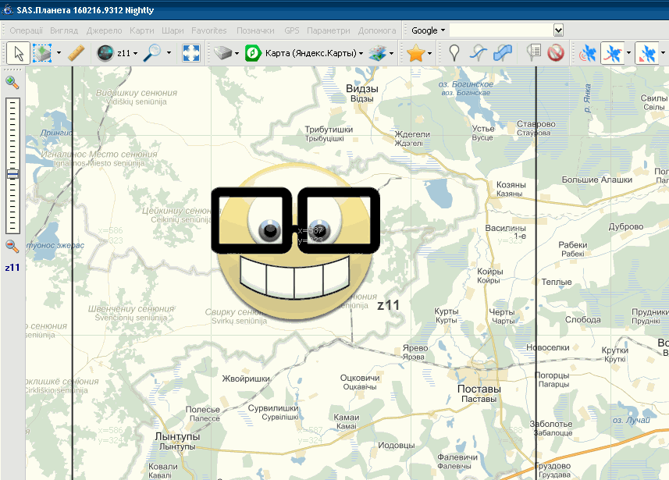Click the ruler distance measurement tool
This screenshot has height=480, width=669.
(x=76, y=53)
